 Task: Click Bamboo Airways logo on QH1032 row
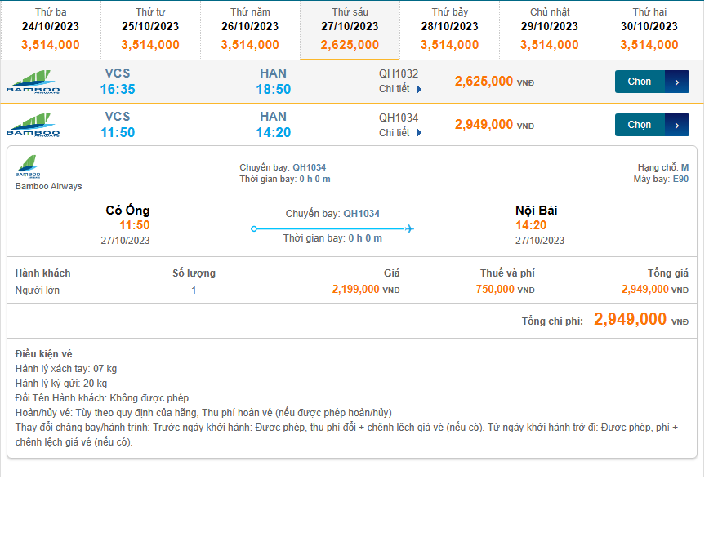pos(33,82)
